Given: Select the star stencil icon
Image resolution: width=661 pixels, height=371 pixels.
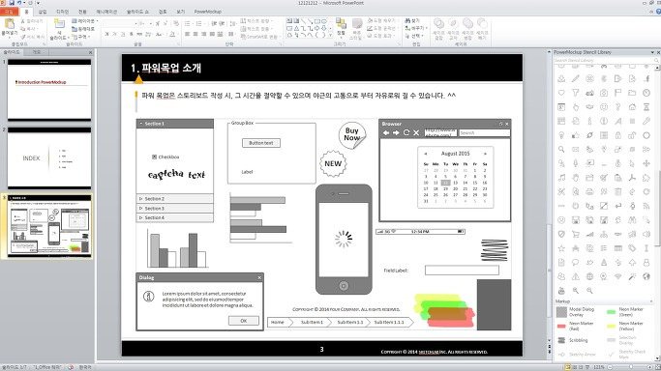Looking at the screenshot, I should point(561,248).
